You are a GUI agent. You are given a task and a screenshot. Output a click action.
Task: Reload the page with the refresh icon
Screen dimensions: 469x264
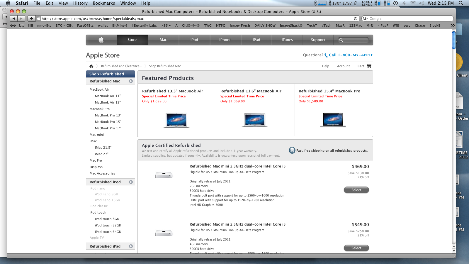tap(355, 18)
